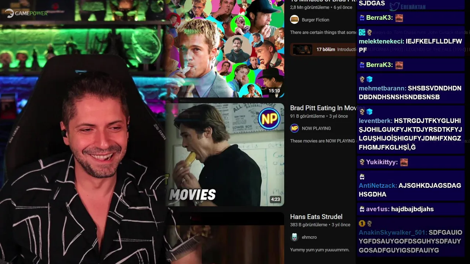
Task: Click the NOW PLAYING channel avatar icon
Action: [294, 128]
